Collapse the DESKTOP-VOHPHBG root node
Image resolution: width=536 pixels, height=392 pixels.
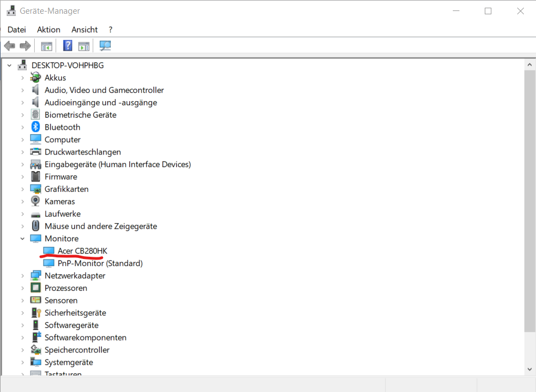click(x=9, y=65)
